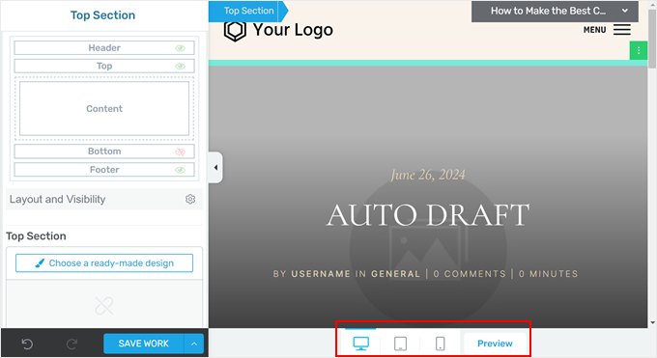Screen dimensions: 657x358
Task: Select the Footer layout row
Action: [x=104, y=170]
